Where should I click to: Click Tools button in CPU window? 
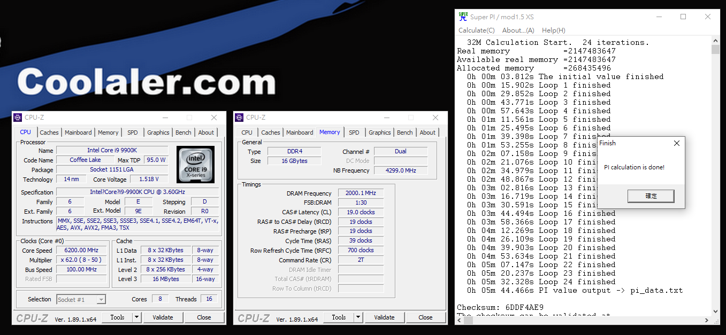[x=117, y=317]
